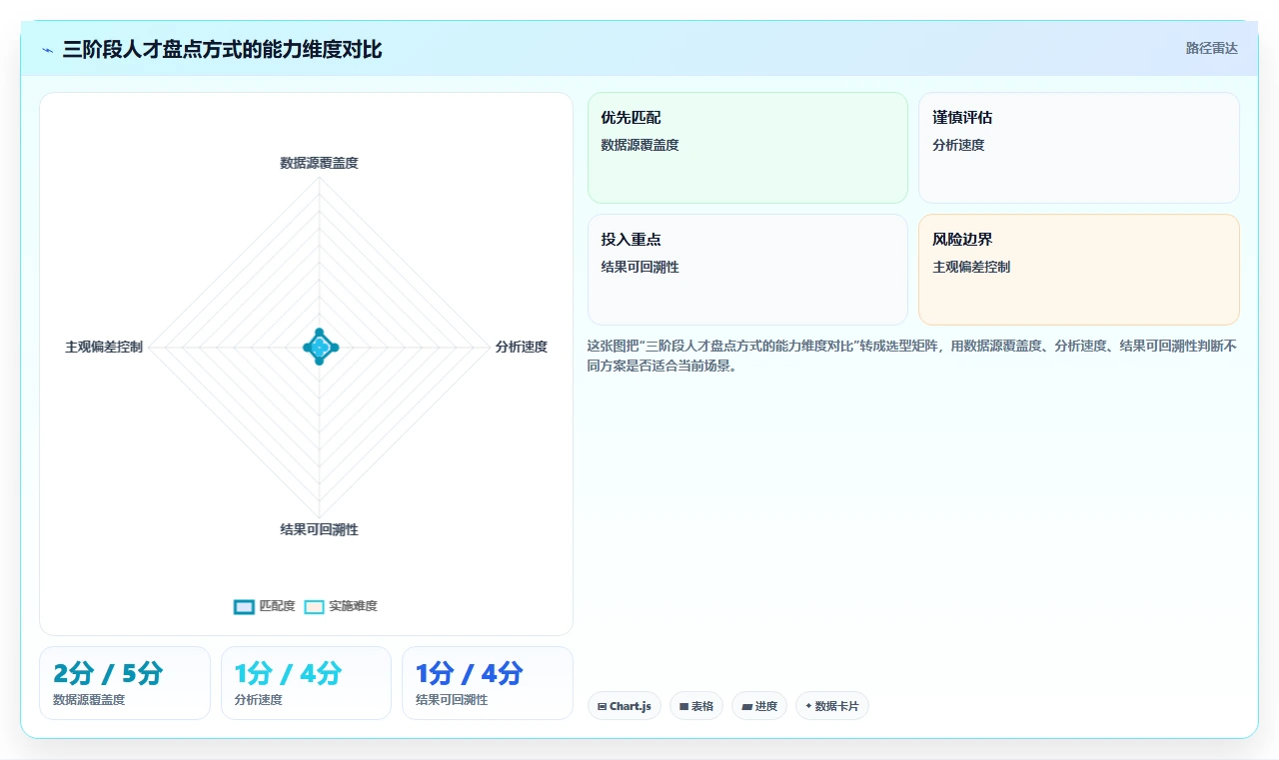Click the title 三阶段人才盘点方式的能力维度对比
The image size is (1279, 760).
[x=222, y=49]
